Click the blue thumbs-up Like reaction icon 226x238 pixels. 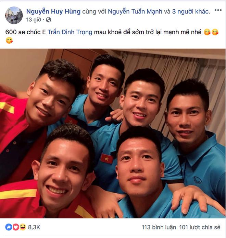9,227
